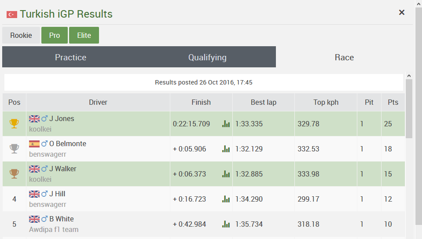Open driver J Jones profile

coord(62,118)
